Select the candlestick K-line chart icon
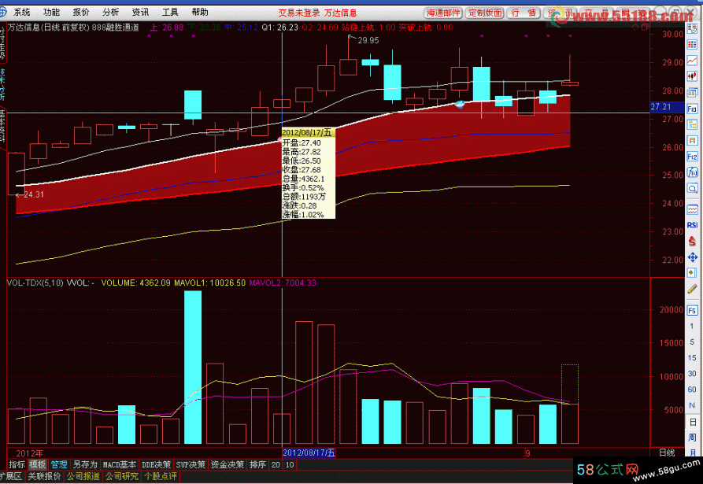703x484 pixels. coord(692,76)
